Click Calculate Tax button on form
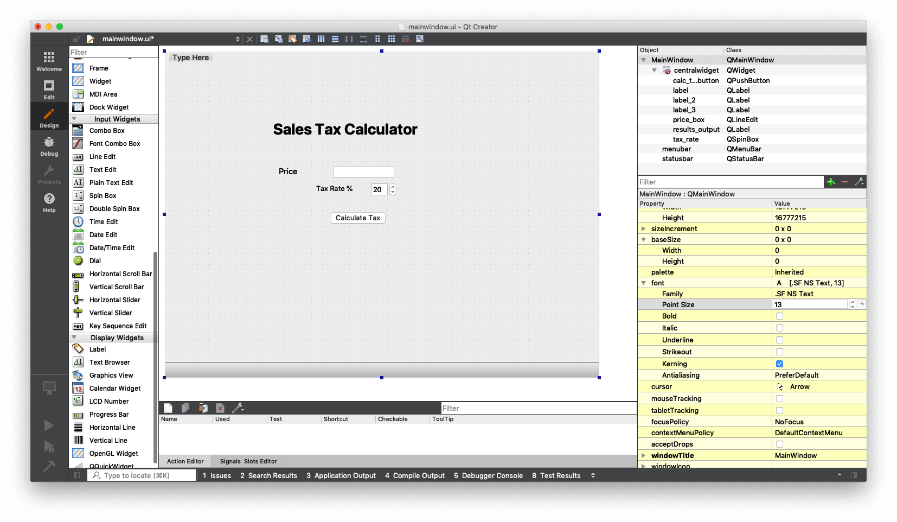The height and width of the screenshot is (522, 897). tap(358, 218)
